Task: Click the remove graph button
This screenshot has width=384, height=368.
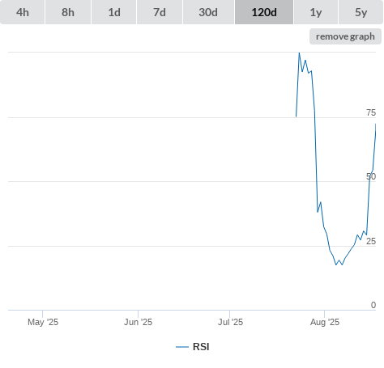Action: [x=345, y=36]
